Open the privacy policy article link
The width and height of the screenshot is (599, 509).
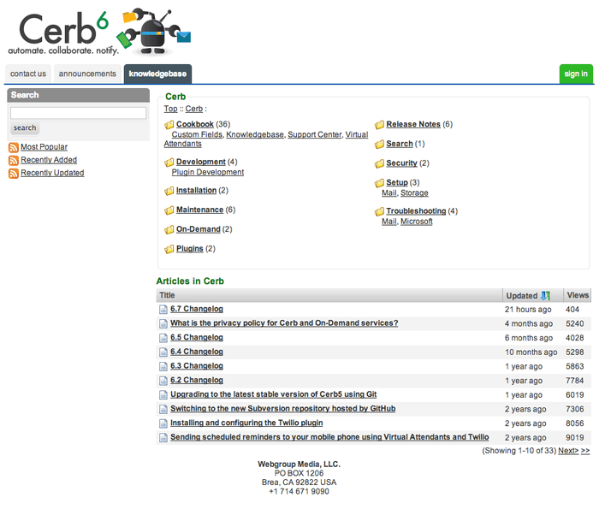284,323
